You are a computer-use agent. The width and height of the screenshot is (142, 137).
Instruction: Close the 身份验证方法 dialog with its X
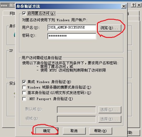click(124, 6)
